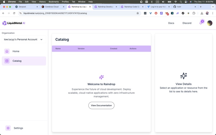The width and height of the screenshot is (216, 135).
Task: Click the LiquidMetal AI logo
Action: (14, 23)
